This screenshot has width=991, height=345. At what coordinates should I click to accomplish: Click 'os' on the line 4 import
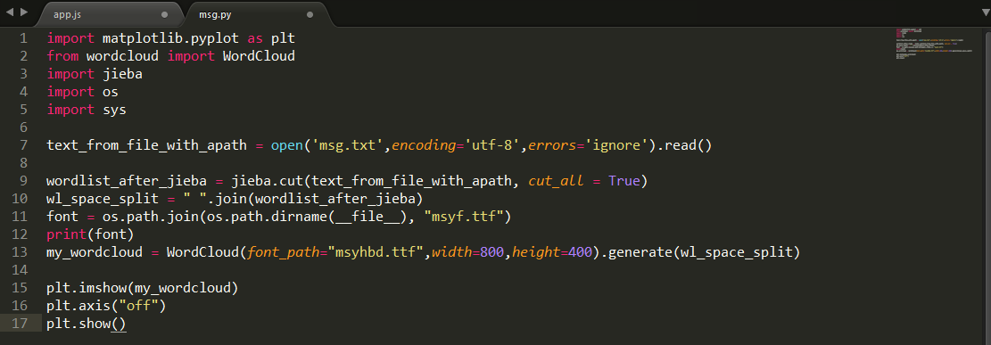tap(110, 92)
